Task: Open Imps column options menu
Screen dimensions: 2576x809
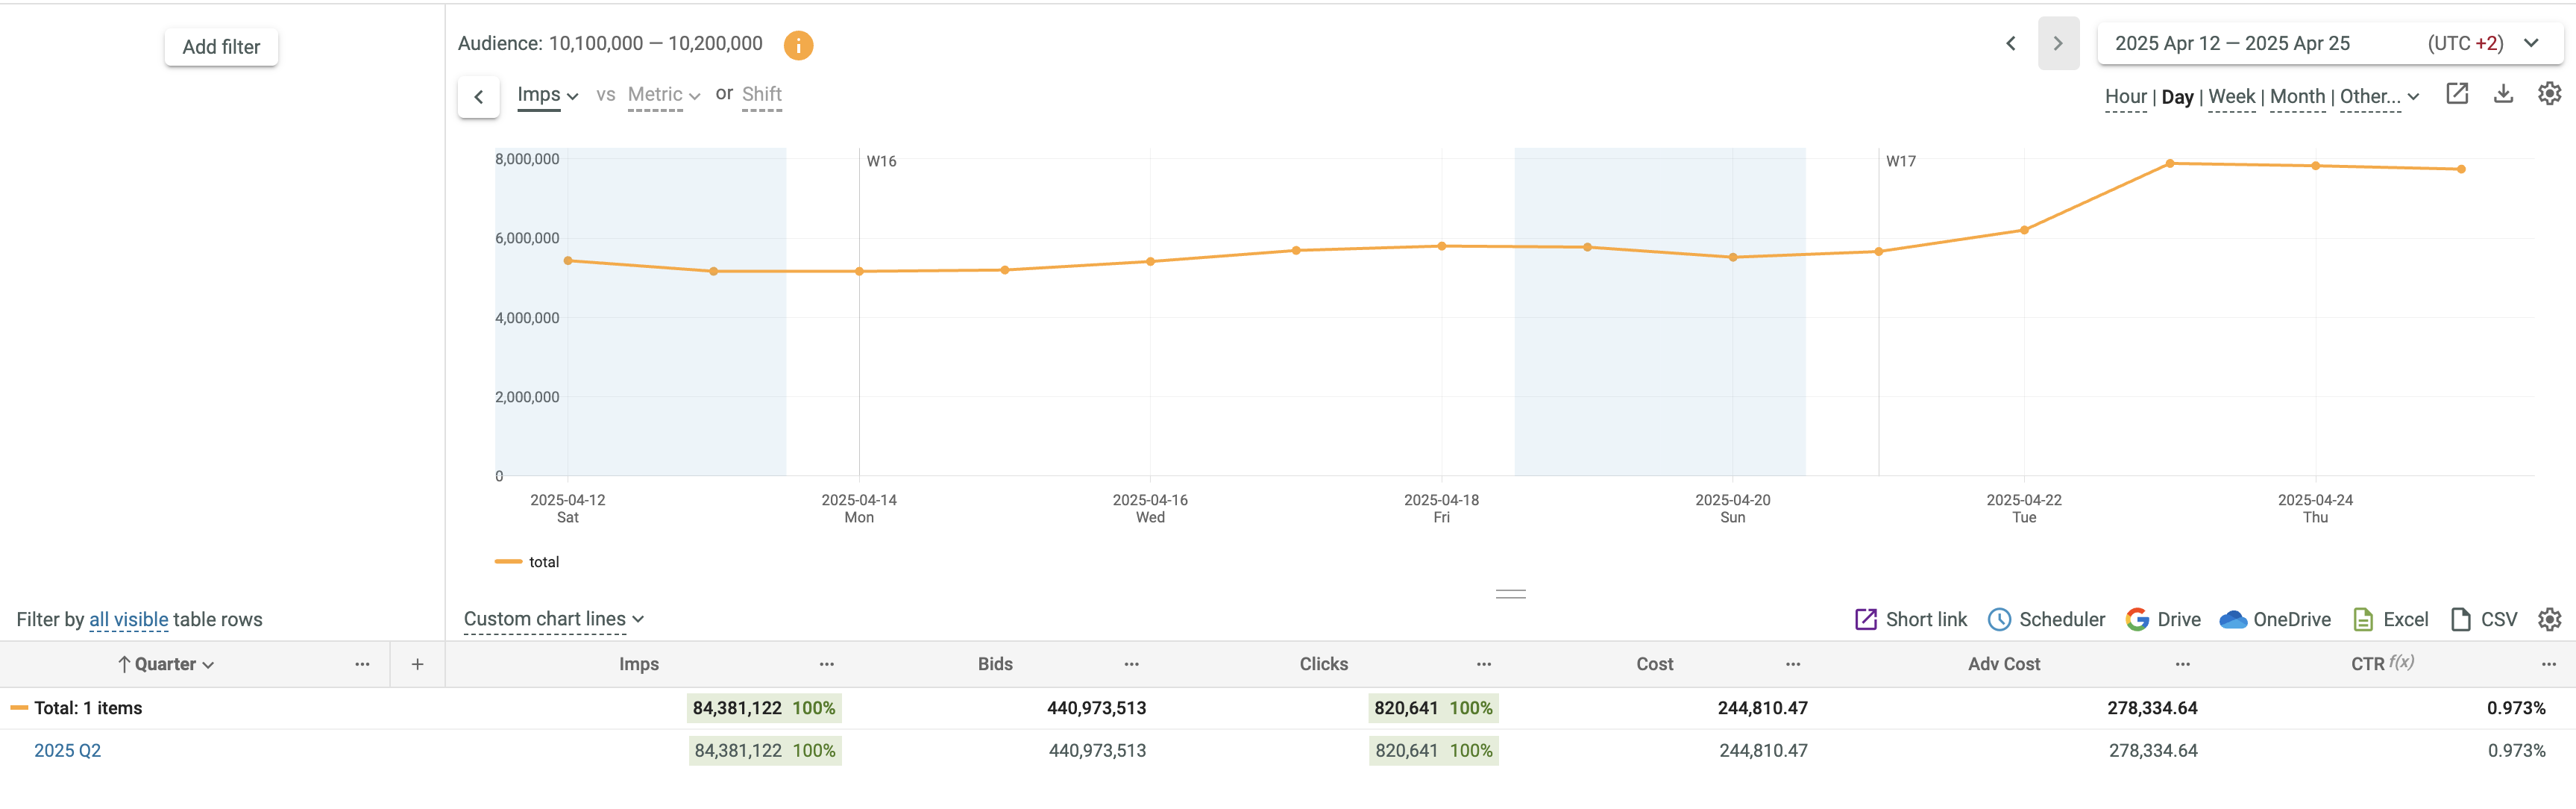Action: tap(826, 663)
